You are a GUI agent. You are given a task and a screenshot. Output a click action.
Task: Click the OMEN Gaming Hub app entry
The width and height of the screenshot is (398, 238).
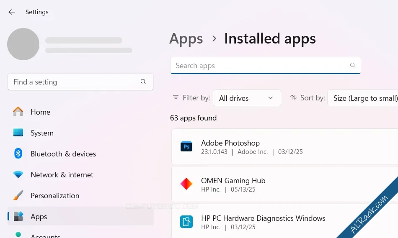click(285, 184)
